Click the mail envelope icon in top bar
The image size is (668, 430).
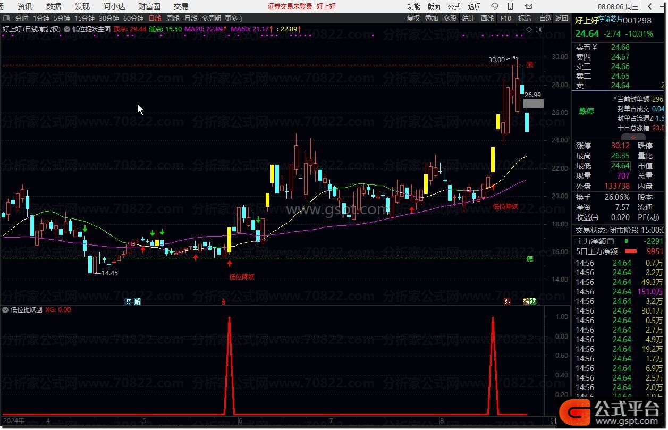(529, 6)
